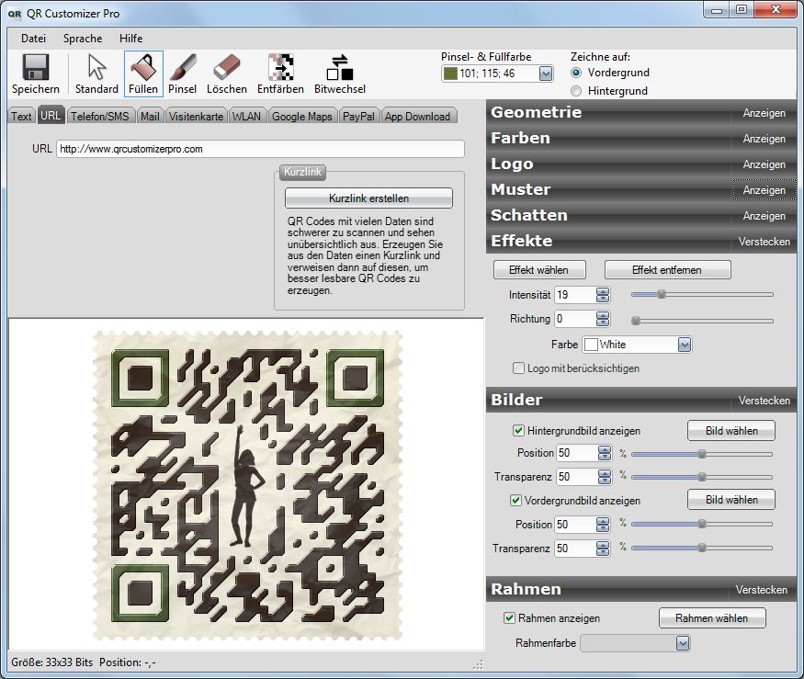
Task: Expand the Farben section via Anzeigen
Action: click(764, 139)
